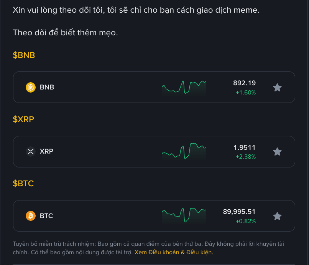
Task: Click the XRP coin logo icon
Action: (x=31, y=152)
